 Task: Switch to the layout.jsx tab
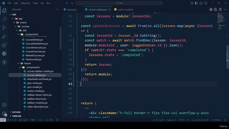(70, 10)
